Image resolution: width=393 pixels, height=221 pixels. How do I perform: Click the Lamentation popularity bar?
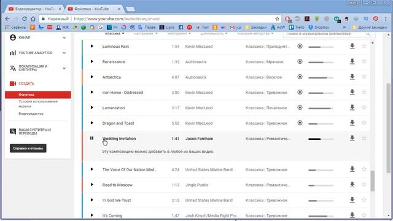(x=321, y=108)
